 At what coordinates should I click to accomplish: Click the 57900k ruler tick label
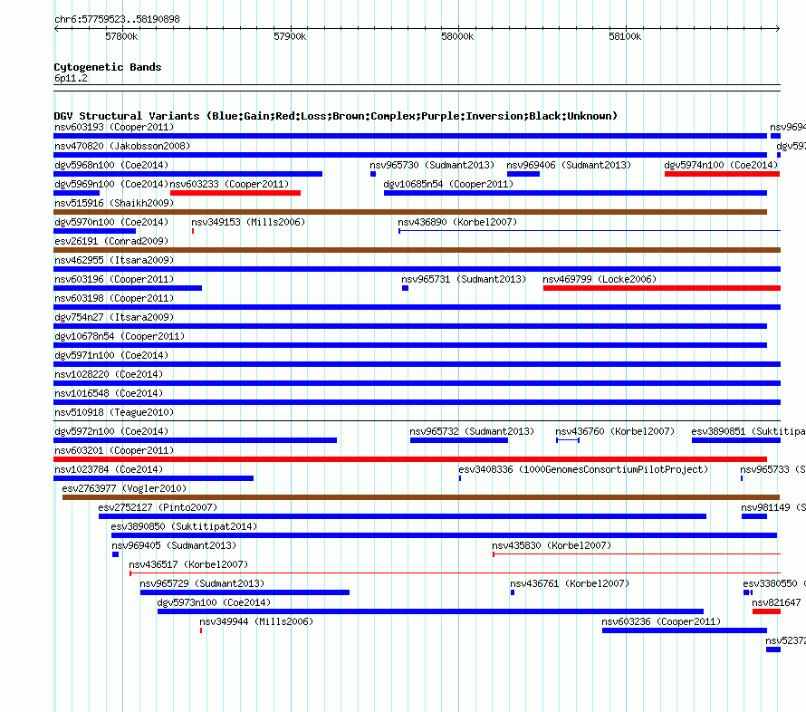[x=290, y=36]
